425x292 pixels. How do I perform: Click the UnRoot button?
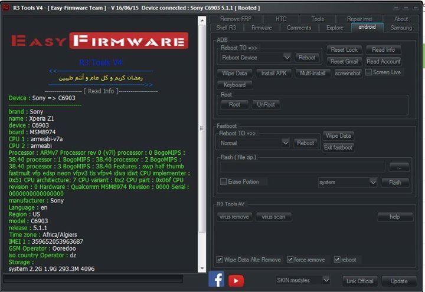tap(266, 104)
